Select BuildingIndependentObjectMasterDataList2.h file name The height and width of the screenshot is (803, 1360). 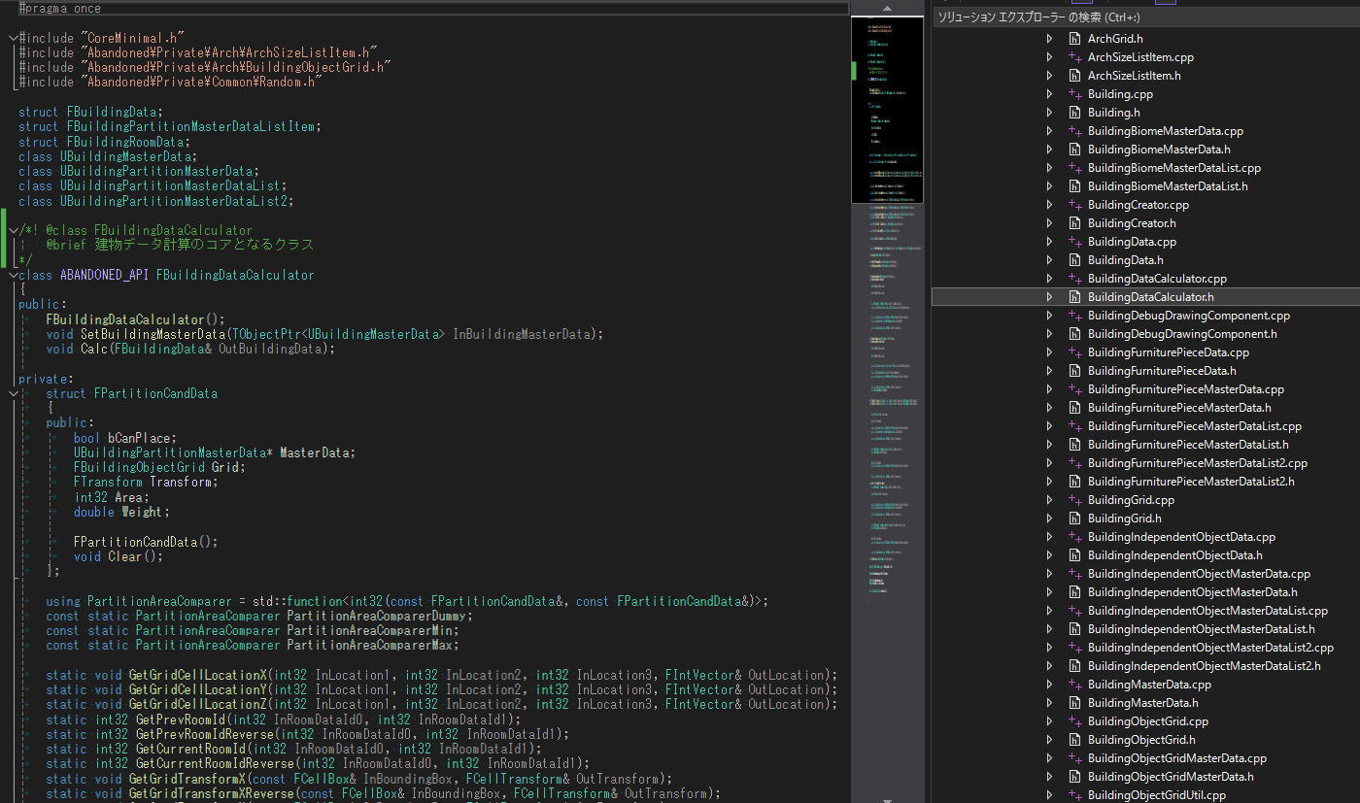click(1205, 665)
